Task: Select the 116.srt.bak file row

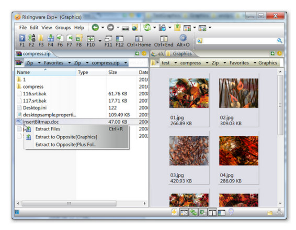Action: pos(82,94)
